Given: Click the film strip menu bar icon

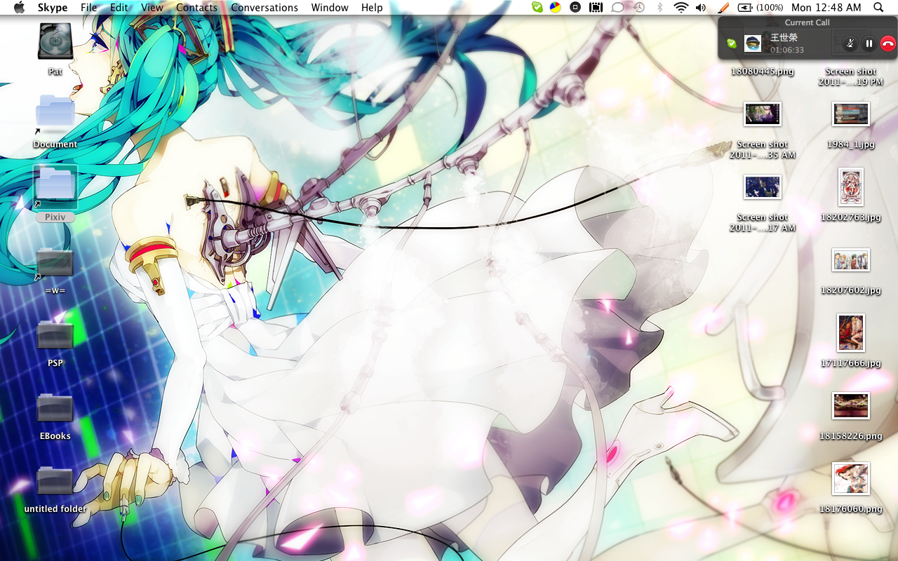Looking at the screenshot, I should (x=596, y=8).
